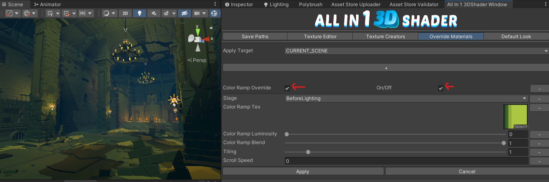549x182 pixels.
Task: Click the Tiling slider handle
Action: tap(308, 152)
